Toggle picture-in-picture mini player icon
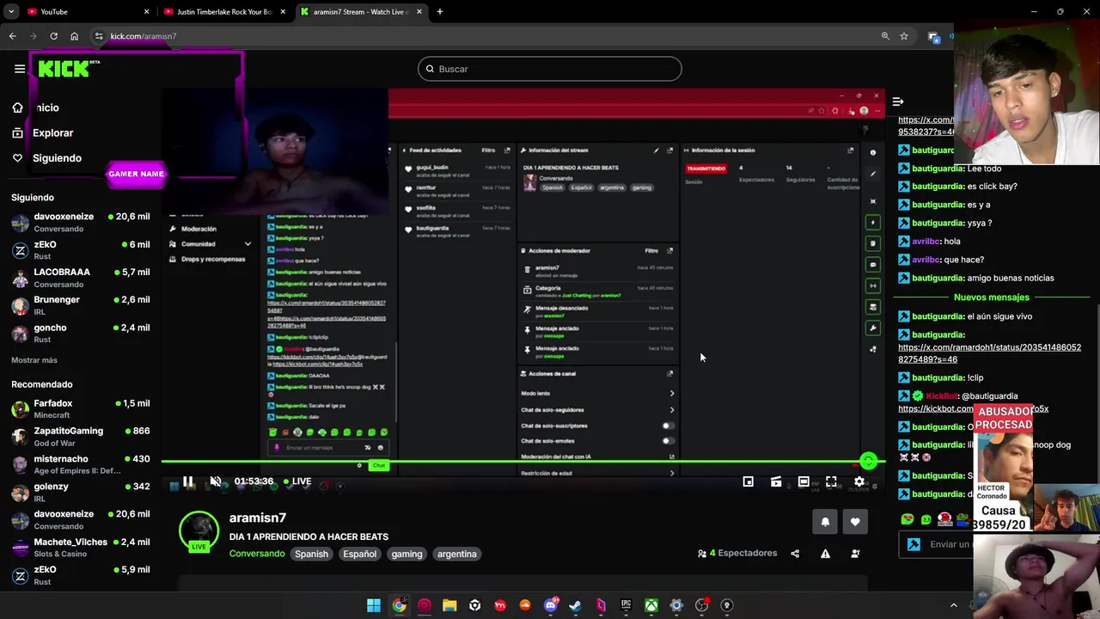 (x=749, y=482)
